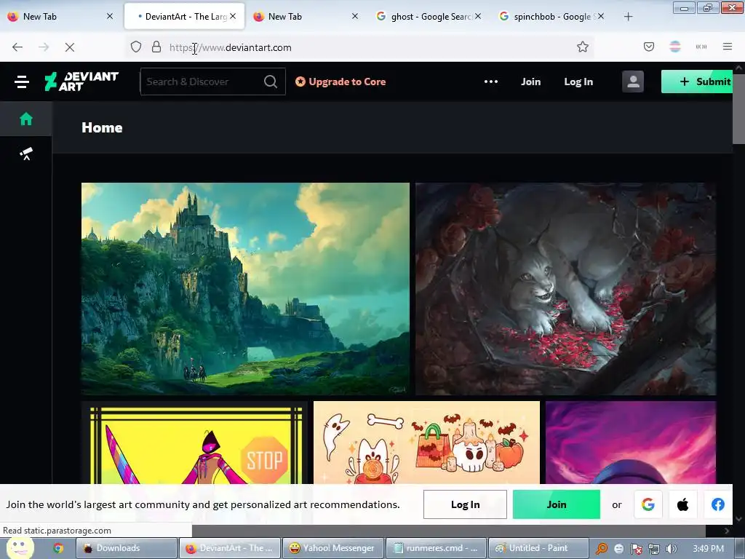Close the first New Tab

tap(110, 16)
